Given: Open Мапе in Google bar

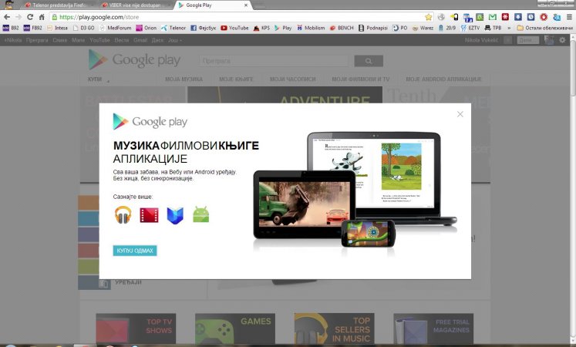Looking at the screenshot, I should pos(78,40).
